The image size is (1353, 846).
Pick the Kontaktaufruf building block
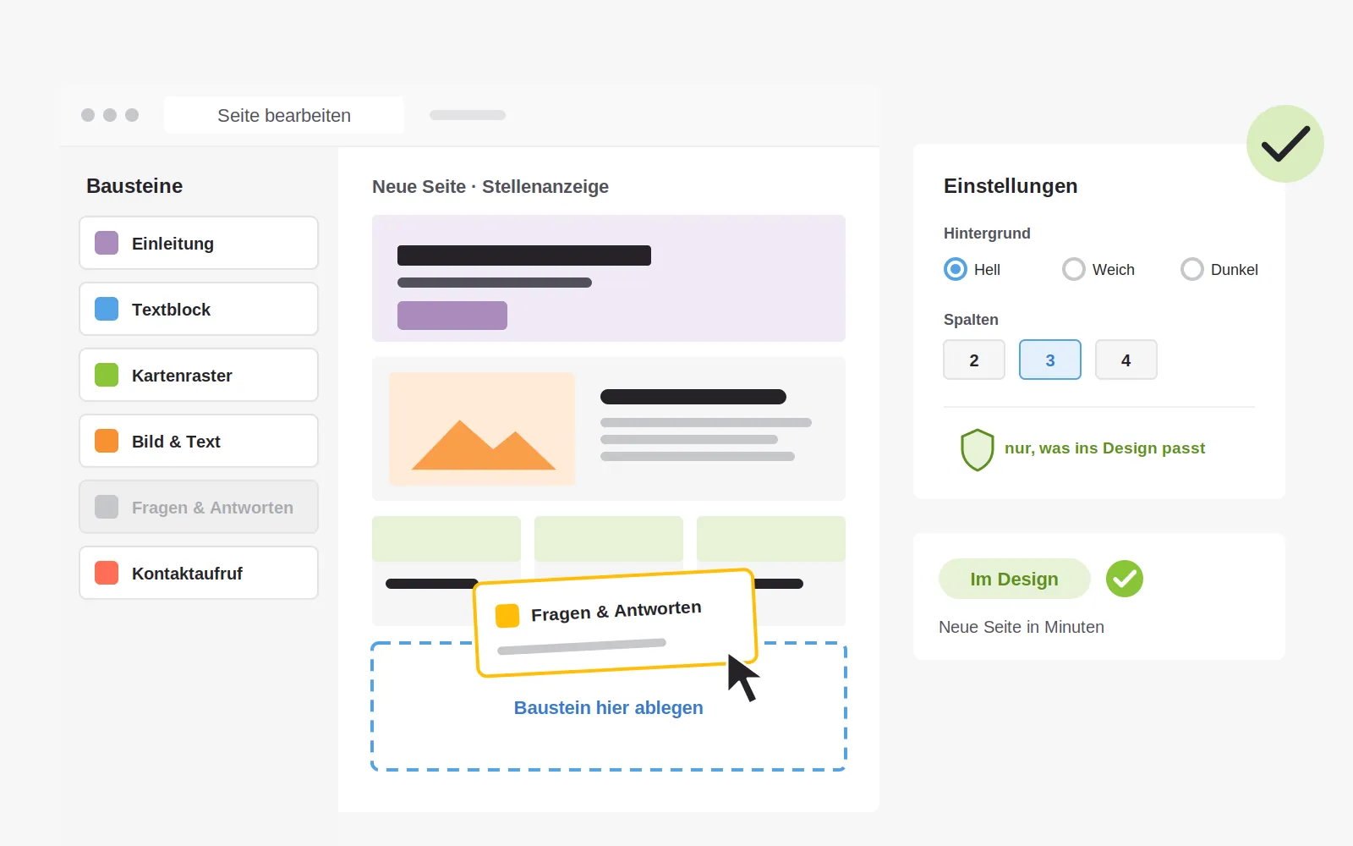click(199, 573)
